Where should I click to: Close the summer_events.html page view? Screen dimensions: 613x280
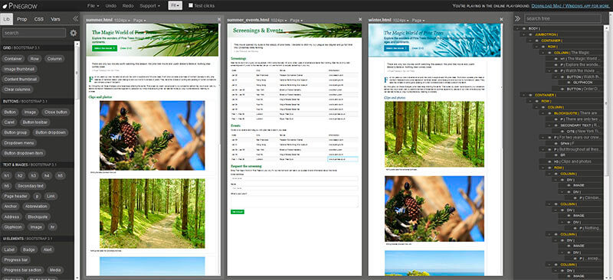pyautogui.click(x=360, y=19)
